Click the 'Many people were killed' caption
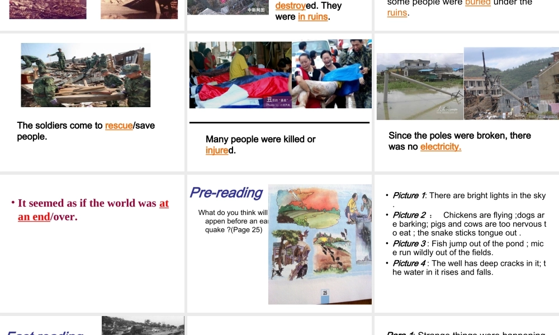Viewport: 559px width, 335px height. pos(260,145)
